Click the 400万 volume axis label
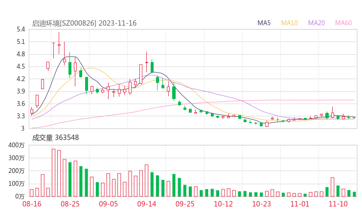 pyautogui.click(x=17, y=145)
